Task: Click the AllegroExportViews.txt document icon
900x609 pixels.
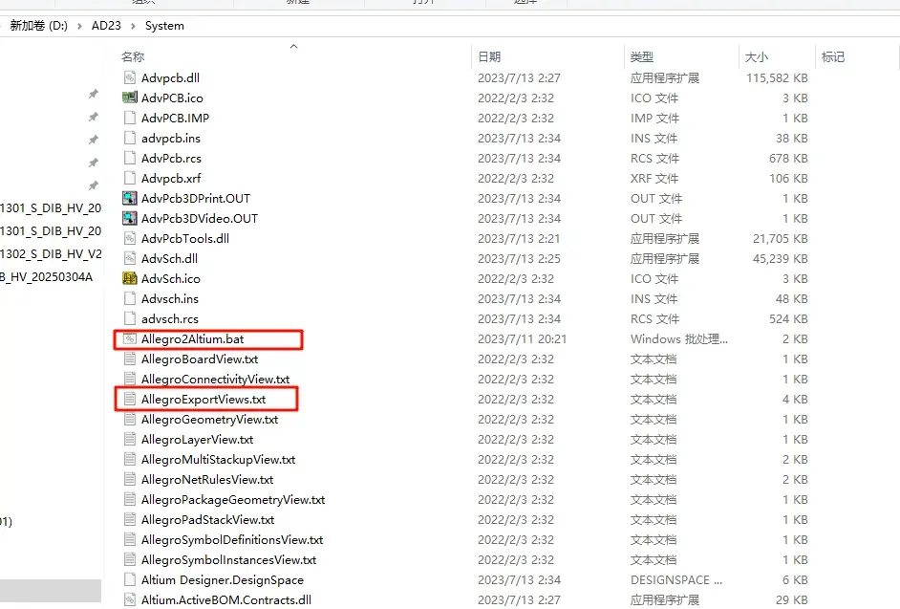Action: pos(130,400)
